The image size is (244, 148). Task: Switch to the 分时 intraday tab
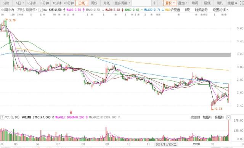pos(6,3)
